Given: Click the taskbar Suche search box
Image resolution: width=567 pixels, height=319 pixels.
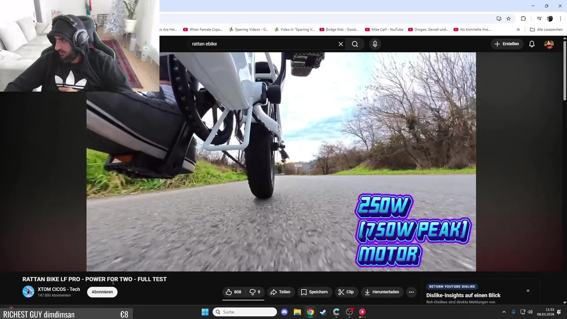Looking at the screenshot, I should [x=245, y=312].
